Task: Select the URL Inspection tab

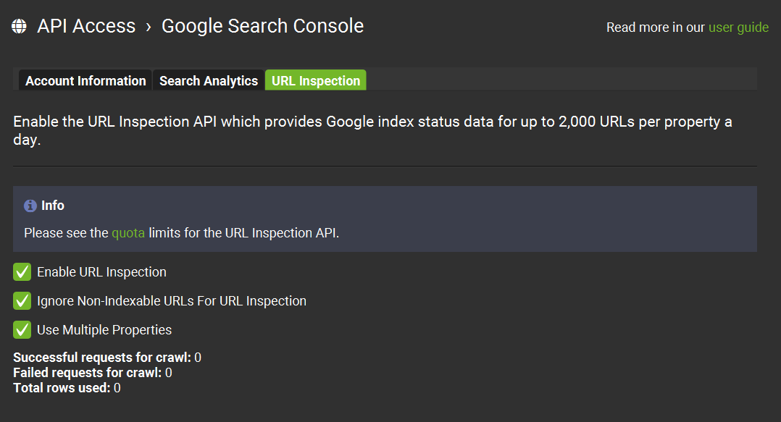Action: point(316,81)
